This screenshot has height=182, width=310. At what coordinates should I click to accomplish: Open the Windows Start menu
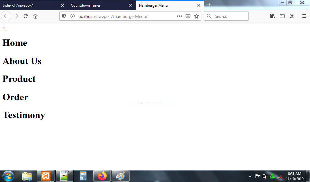pyautogui.click(x=8, y=176)
